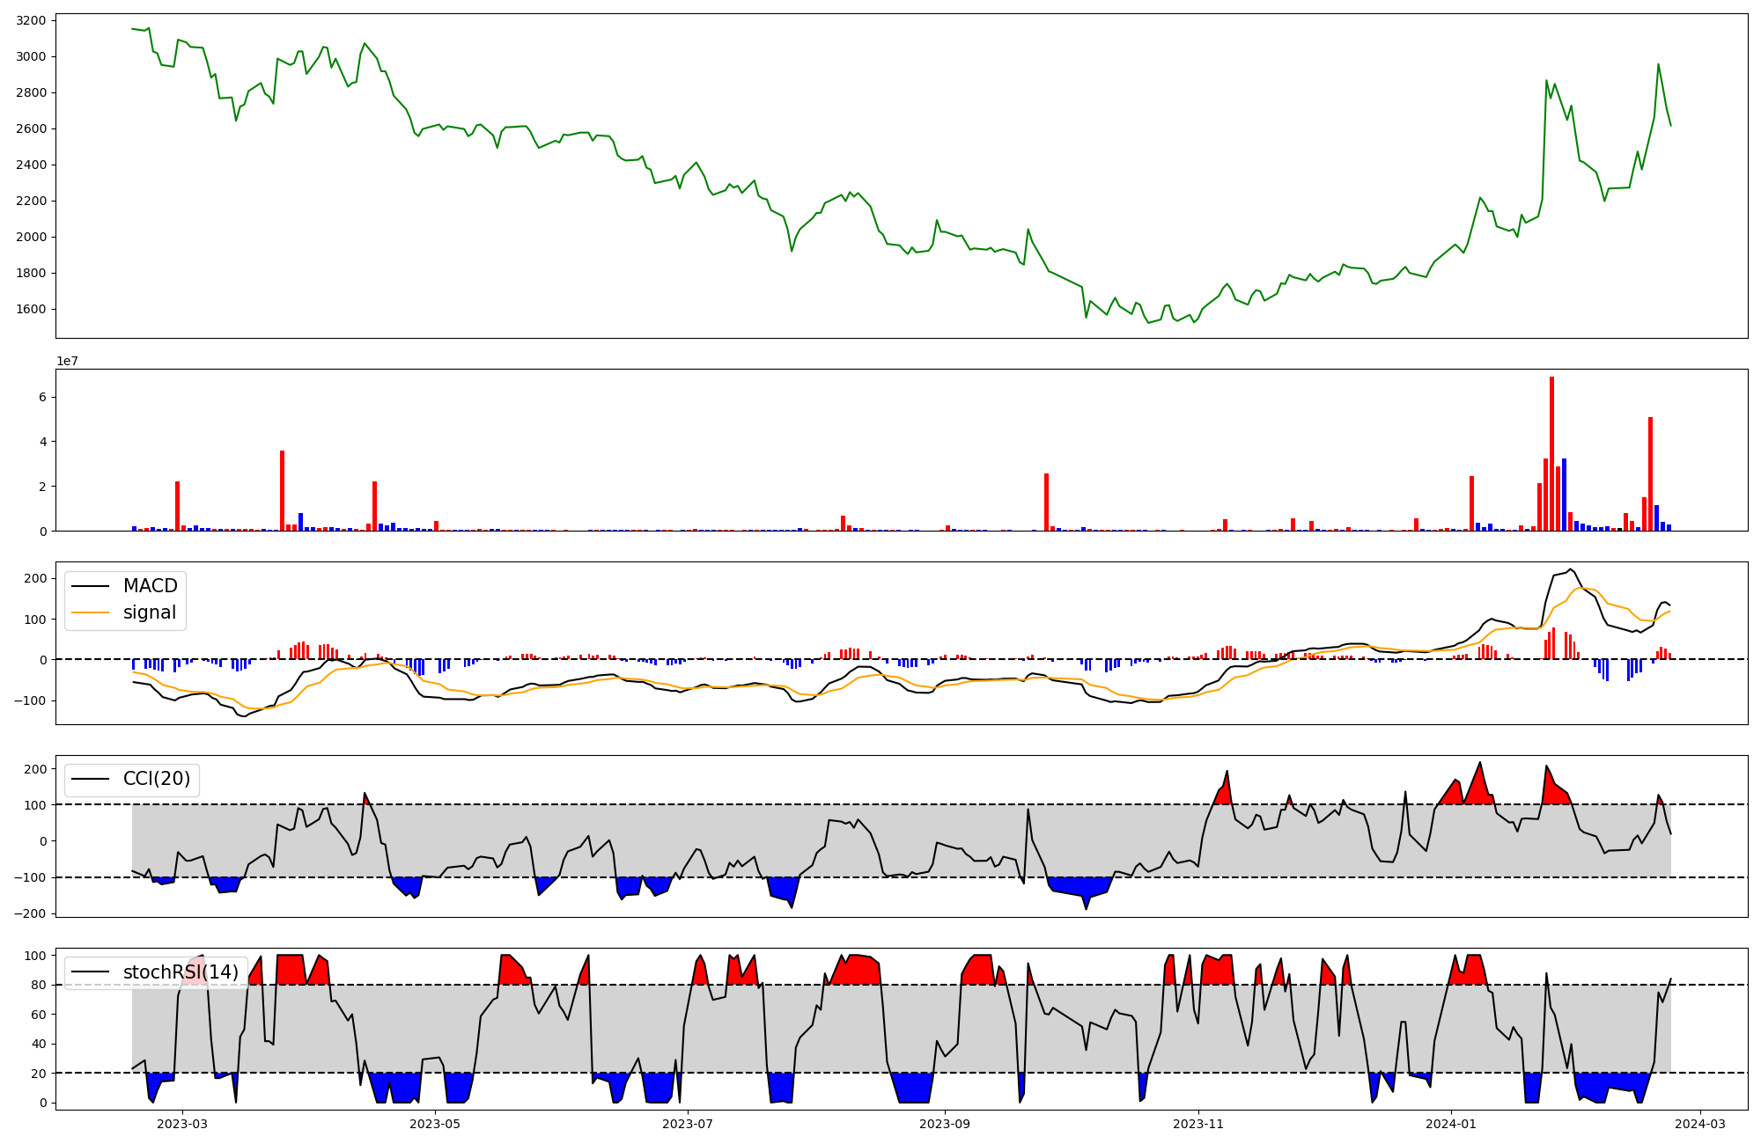
Task: Click the 40 tick on stochRSI axis
Action: coord(40,1045)
